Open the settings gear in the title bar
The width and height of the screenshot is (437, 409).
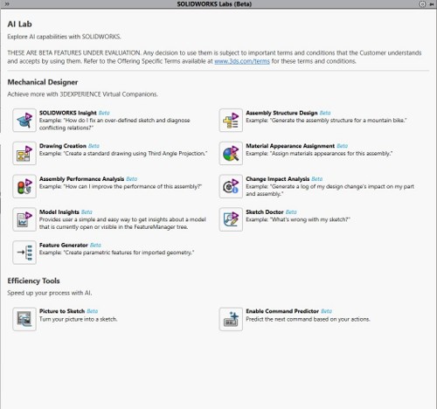point(422,3)
